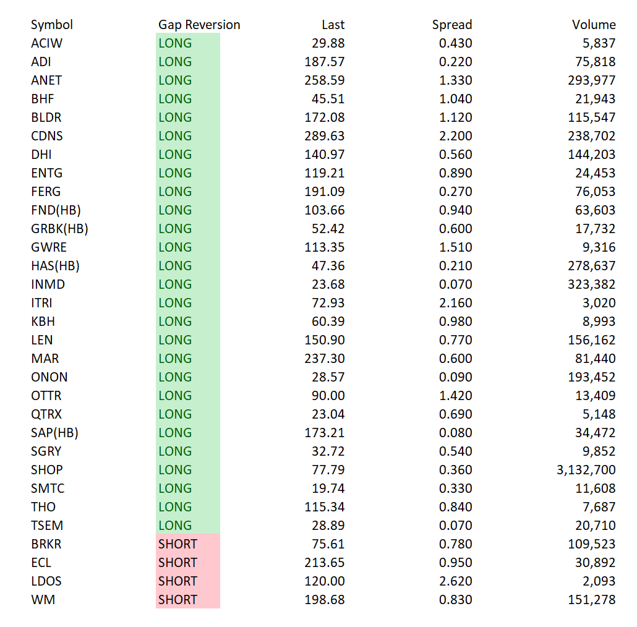Viewport: 637px width, 627px height.
Task: Select the OTTR last price 90.00
Action: point(328,396)
